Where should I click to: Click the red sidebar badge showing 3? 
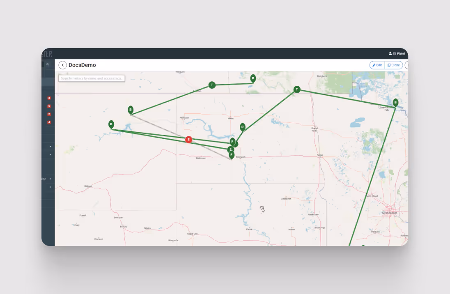click(x=49, y=98)
